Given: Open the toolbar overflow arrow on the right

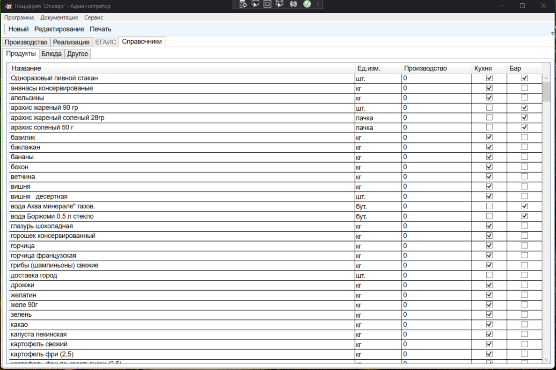Looking at the screenshot, I should tap(552, 33).
